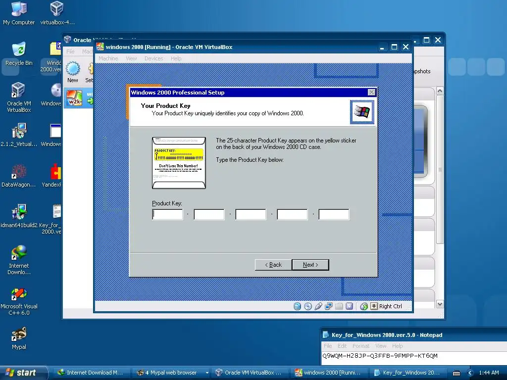The width and height of the screenshot is (507, 380).
Task: Click the virtualization chip status icon
Action: point(349,306)
